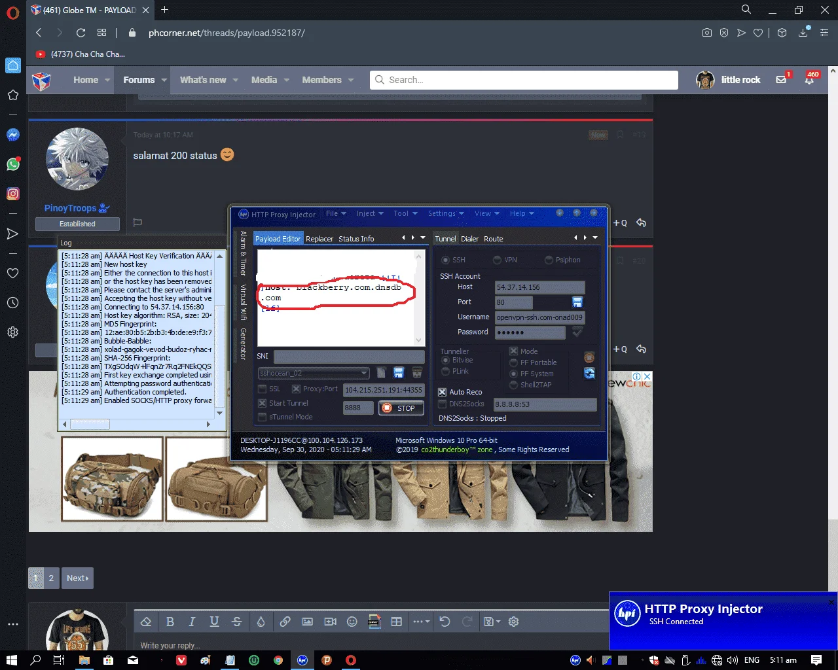Open the Settings menu in HTTP Proxy Injector
The width and height of the screenshot is (838, 670).
click(x=445, y=213)
